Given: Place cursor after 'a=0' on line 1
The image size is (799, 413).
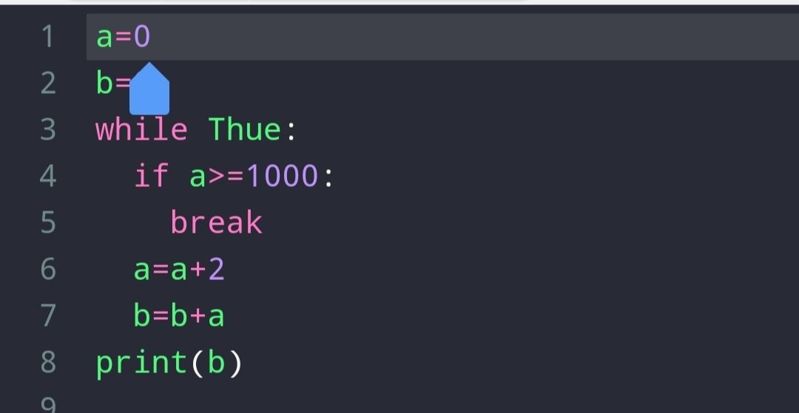Looking at the screenshot, I should pos(152,37).
